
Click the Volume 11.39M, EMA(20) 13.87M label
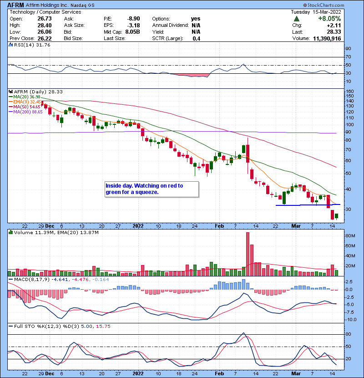(x=56, y=232)
